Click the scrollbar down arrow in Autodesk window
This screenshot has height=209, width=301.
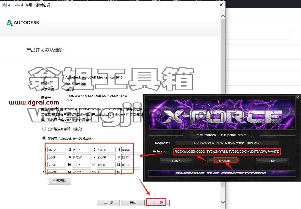point(223,202)
